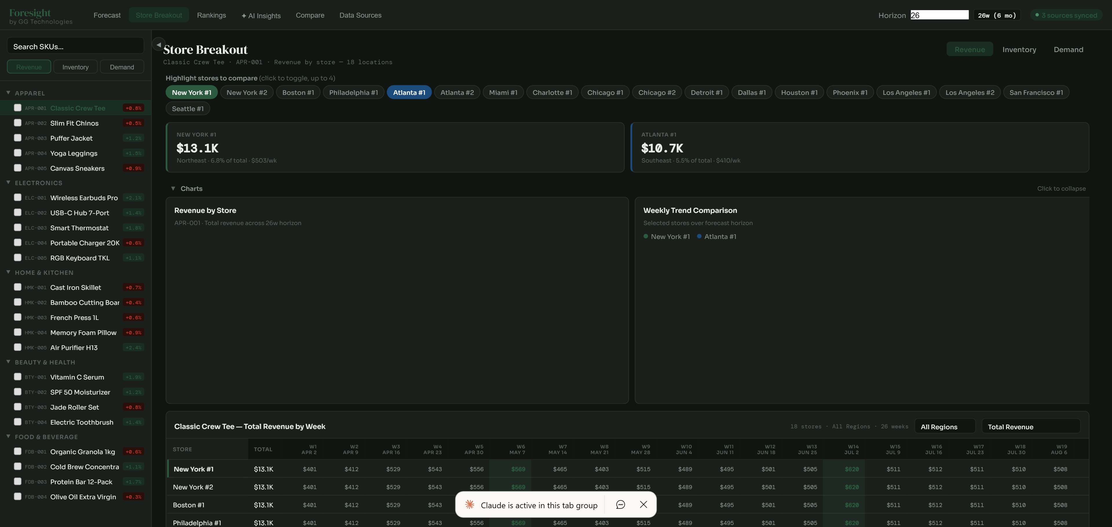Switch to the Rankings tab
The width and height of the screenshot is (1112, 527).
(x=211, y=15)
